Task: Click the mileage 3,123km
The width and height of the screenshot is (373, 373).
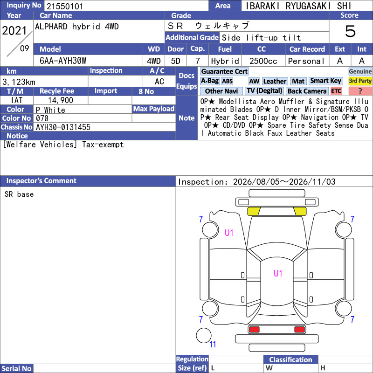Action: click(19, 82)
